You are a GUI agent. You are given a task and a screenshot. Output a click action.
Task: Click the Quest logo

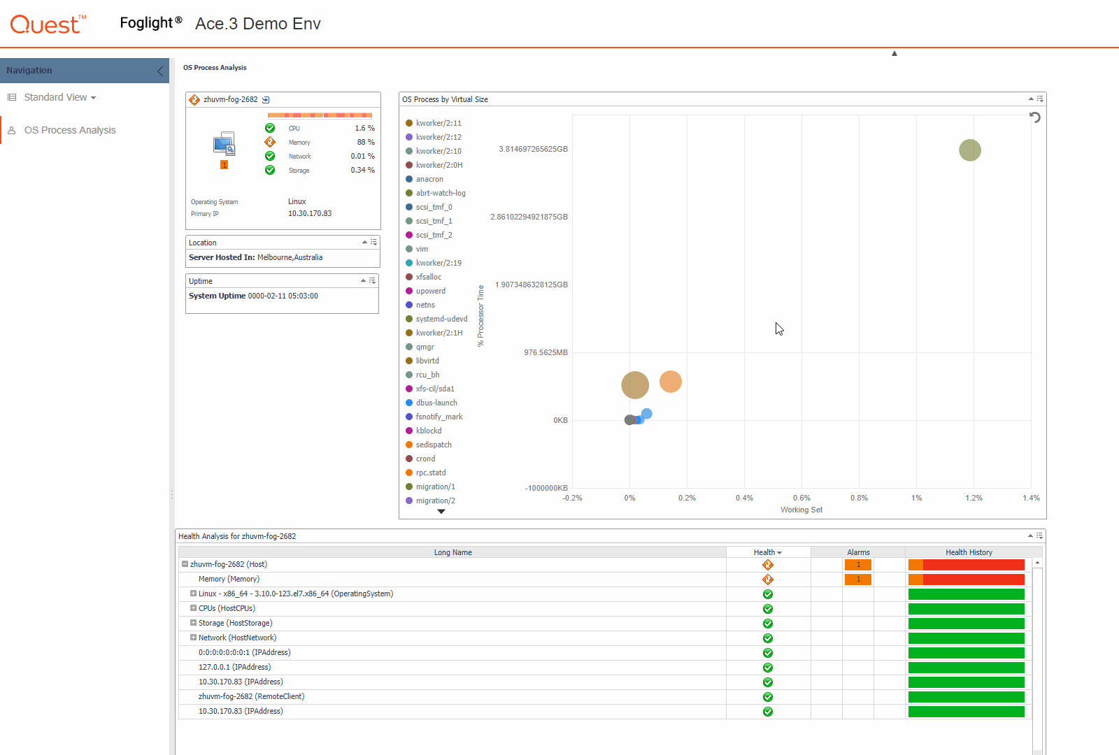pyautogui.click(x=48, y=24)
